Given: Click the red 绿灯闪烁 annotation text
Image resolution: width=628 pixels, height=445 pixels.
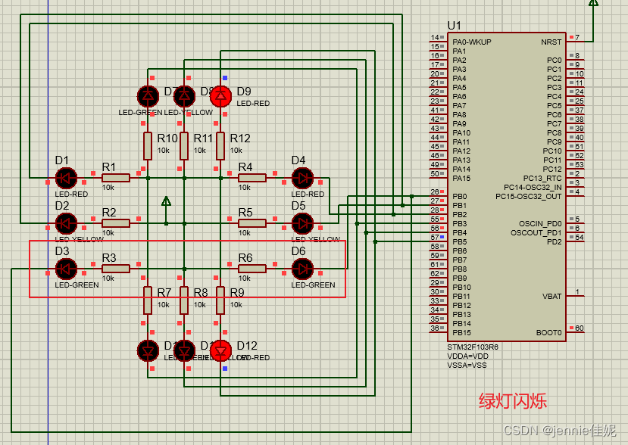Looking at the screenshot, I should tap(513, 400).
